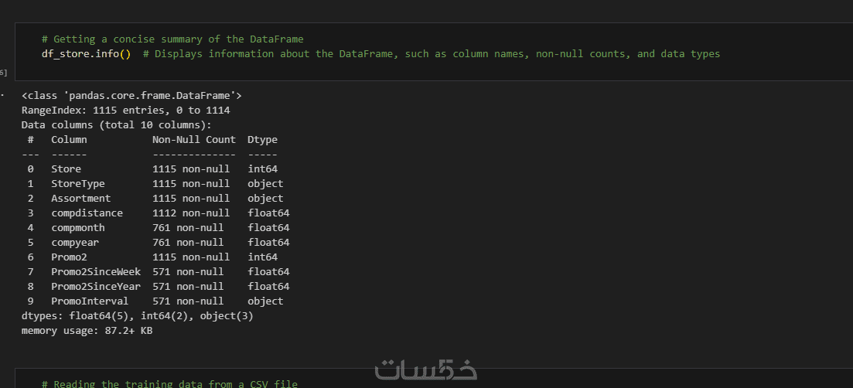Click the 'Dtype' header in the output

262,140
